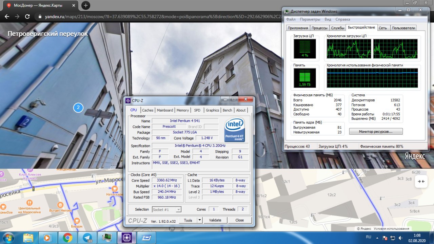
Task: Click the Intel Pentium 4 HT logo
Action: pyautogui.click(x=235, y=130)
